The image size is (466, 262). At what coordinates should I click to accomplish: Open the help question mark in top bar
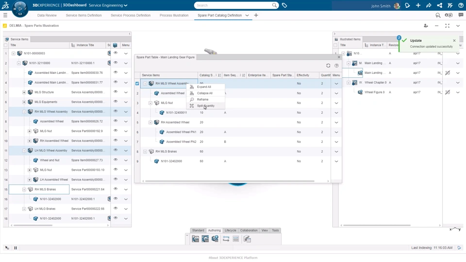tap(461, 5)
